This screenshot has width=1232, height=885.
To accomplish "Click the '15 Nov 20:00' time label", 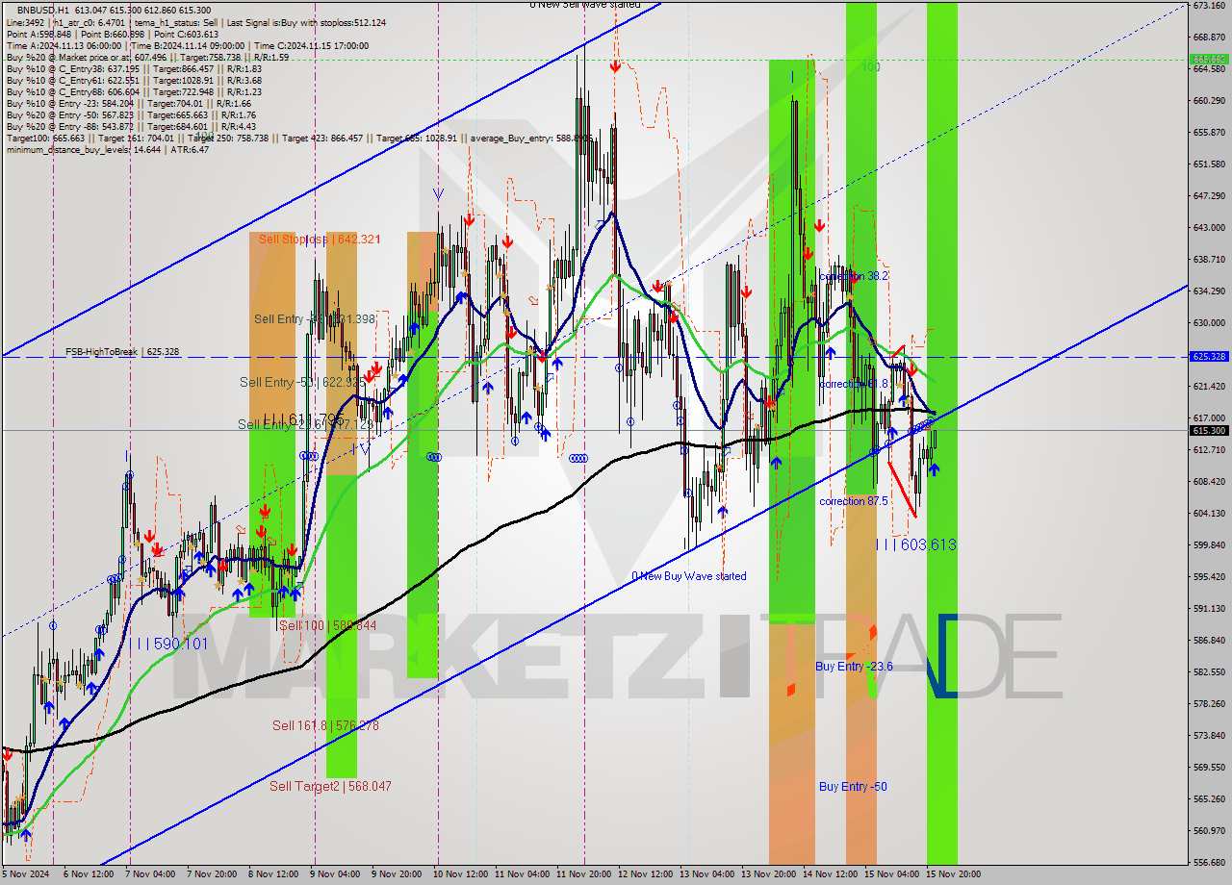I will pos(953,874).
